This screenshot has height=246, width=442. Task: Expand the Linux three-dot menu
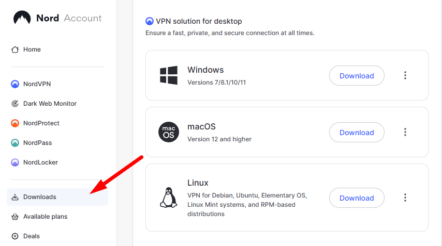coord(405,198)
